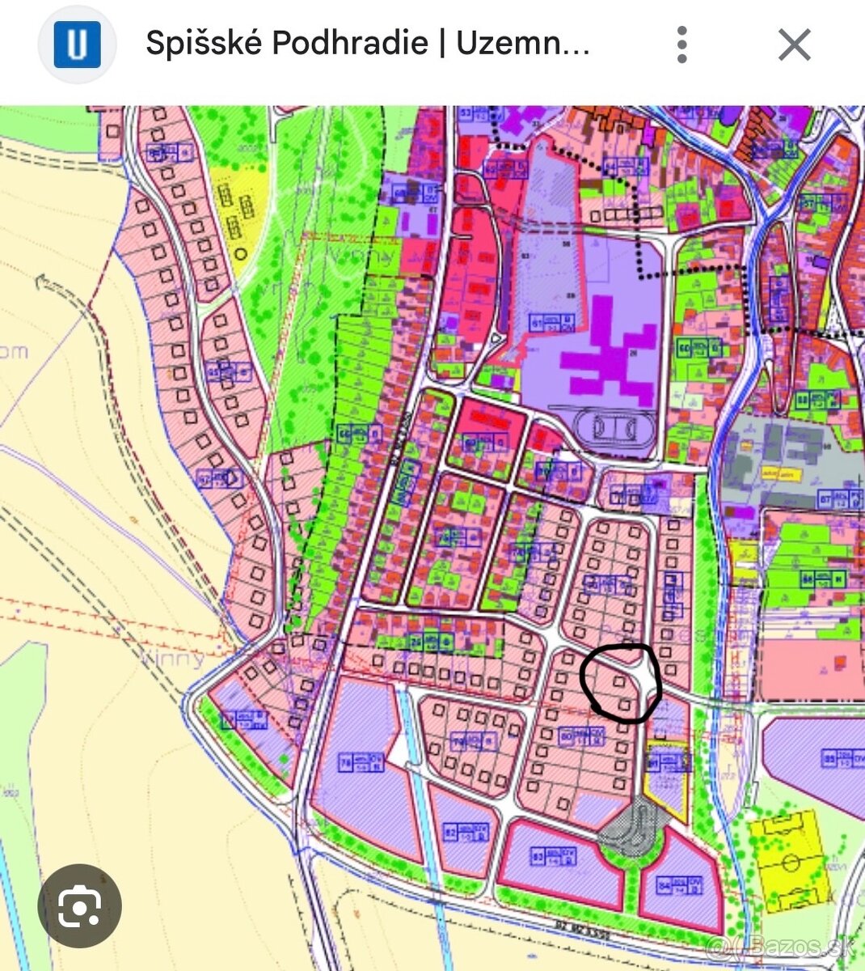Click the purple zone labeled 83
This screenshot has height=971, width=865.
[x=558, y=863]
